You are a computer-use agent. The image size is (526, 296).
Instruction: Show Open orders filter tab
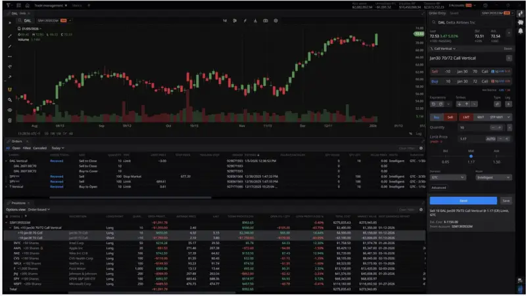(x=16, y=148)
